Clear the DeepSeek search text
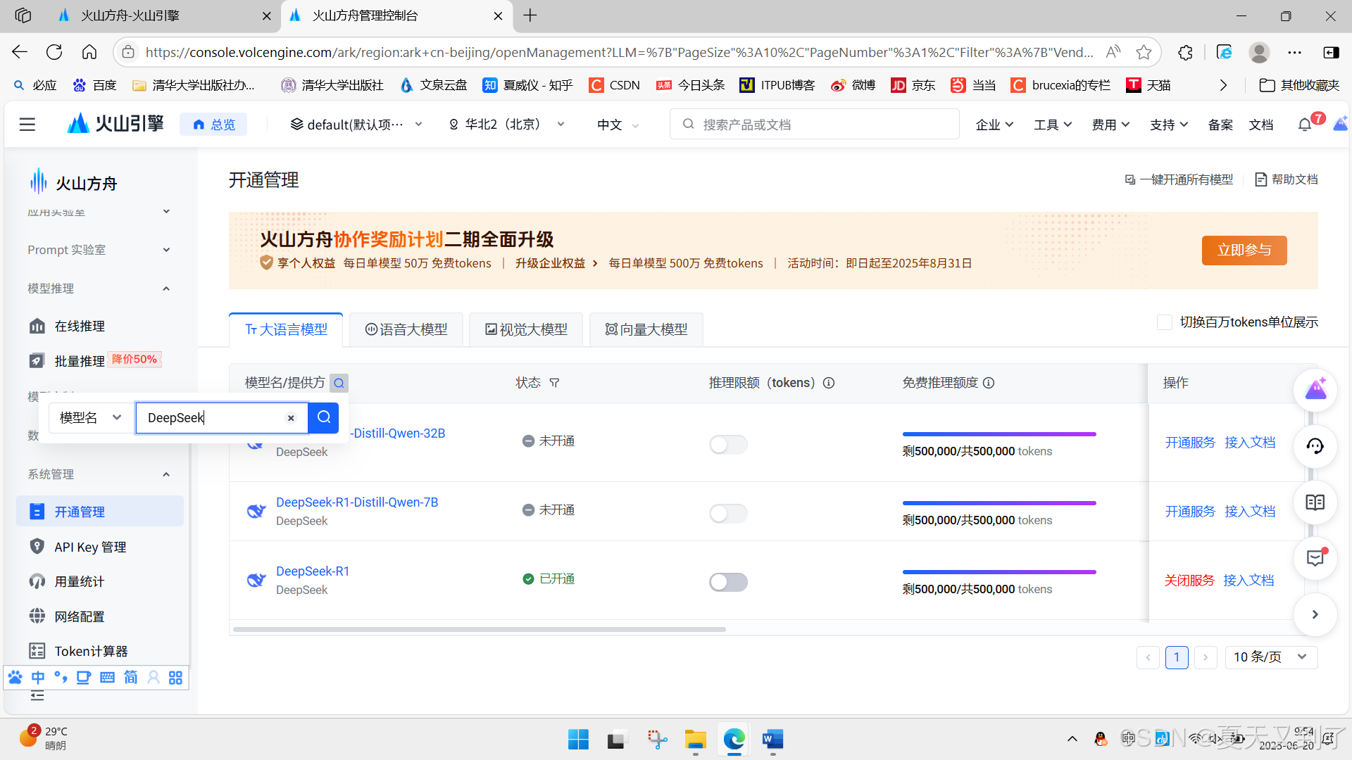1352x760 pixels. pos(291,418)
